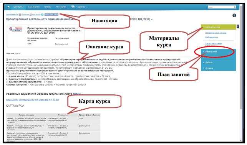Follow the Преподаватель breadcrumb link

click(12, 15)
